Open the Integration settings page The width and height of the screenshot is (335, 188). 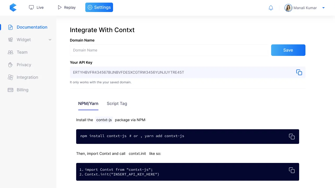coord(27,77)
